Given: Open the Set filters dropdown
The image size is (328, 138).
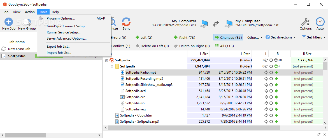Looking at the screenshot, I should [314, 37].
